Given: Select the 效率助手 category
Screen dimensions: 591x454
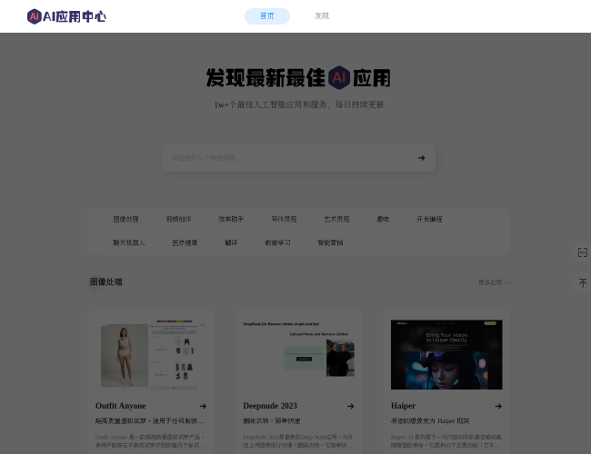Looking at the screenshot, I should (x=231, y=219).
